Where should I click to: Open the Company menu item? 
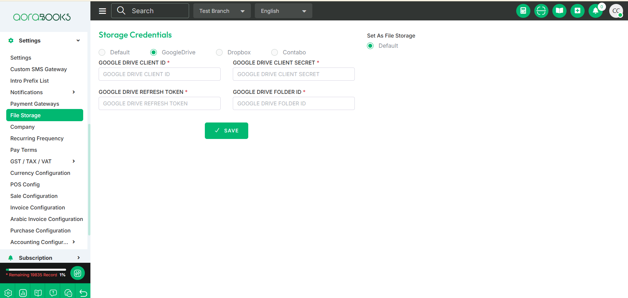click(22, 127)
